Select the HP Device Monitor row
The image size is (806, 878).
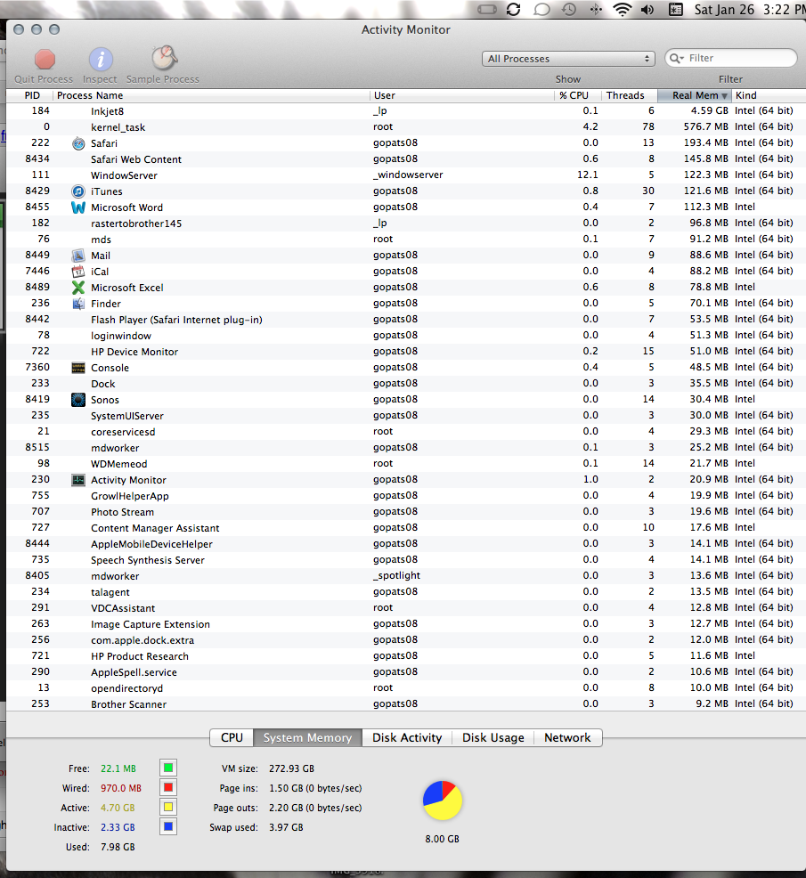click(x=406, y=352)
